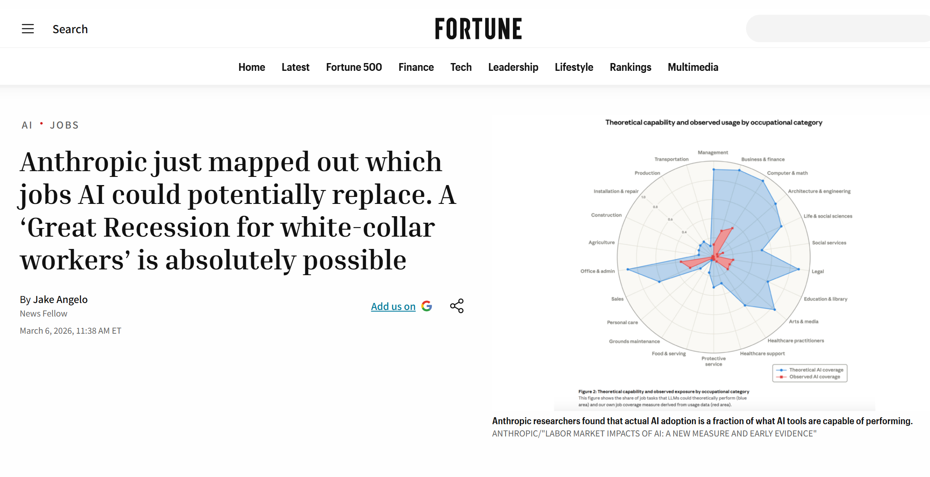The width and height of the screenshot is (930, 477).
Task: Go to the Latest section
Action: (295, 67)
